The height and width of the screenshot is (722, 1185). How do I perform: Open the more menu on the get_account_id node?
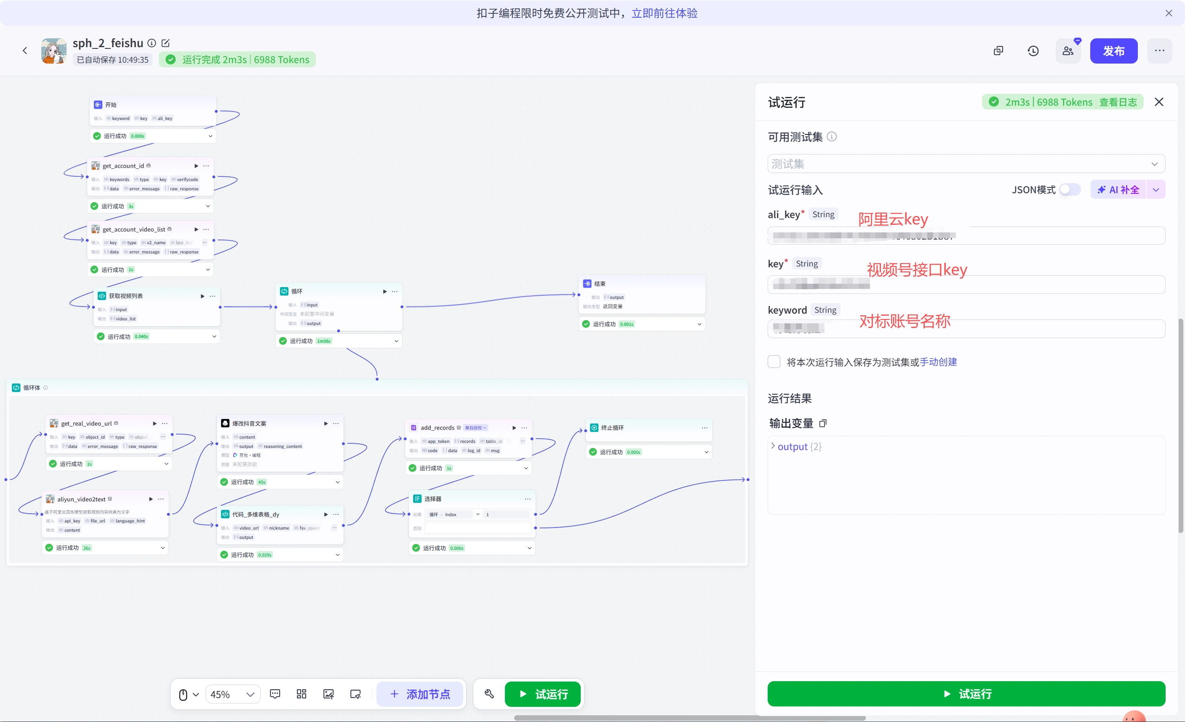pyautogui.click(x=206, y=165)
